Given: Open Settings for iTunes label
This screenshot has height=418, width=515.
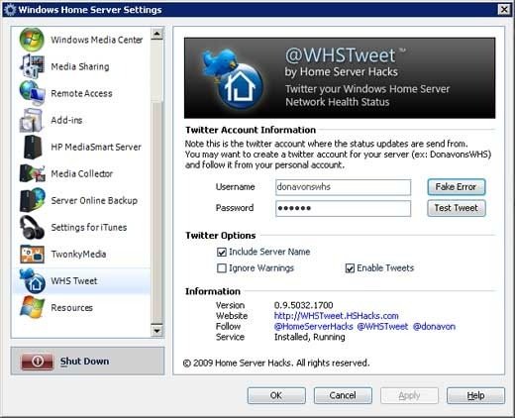Looking at the screenshot, I should coord(89,227).
